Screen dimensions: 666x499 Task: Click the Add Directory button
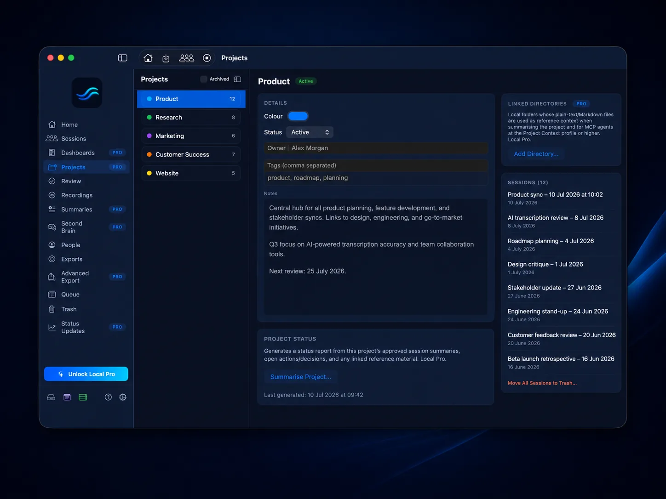point(536,154)
